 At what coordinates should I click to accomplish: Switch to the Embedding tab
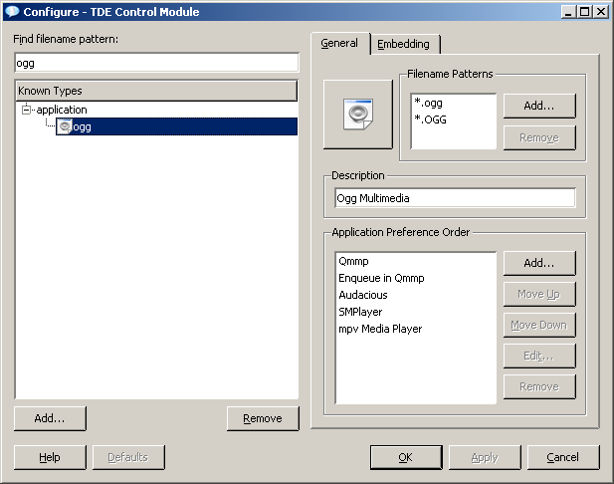403,44
